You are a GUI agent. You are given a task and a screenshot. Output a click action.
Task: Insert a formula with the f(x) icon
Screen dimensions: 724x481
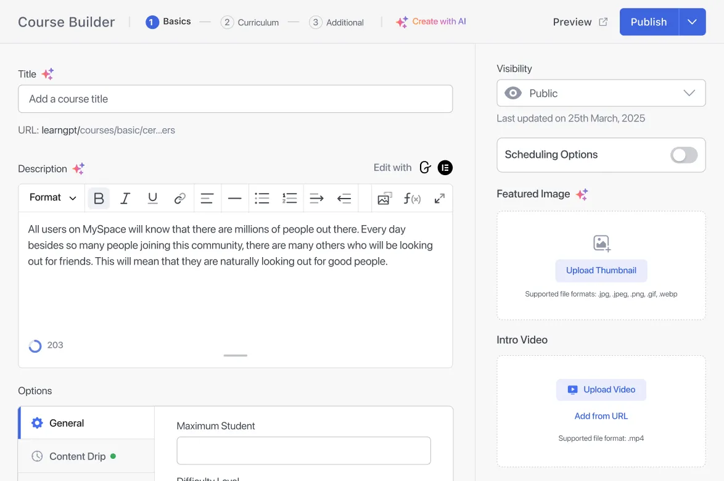[412, 199]
